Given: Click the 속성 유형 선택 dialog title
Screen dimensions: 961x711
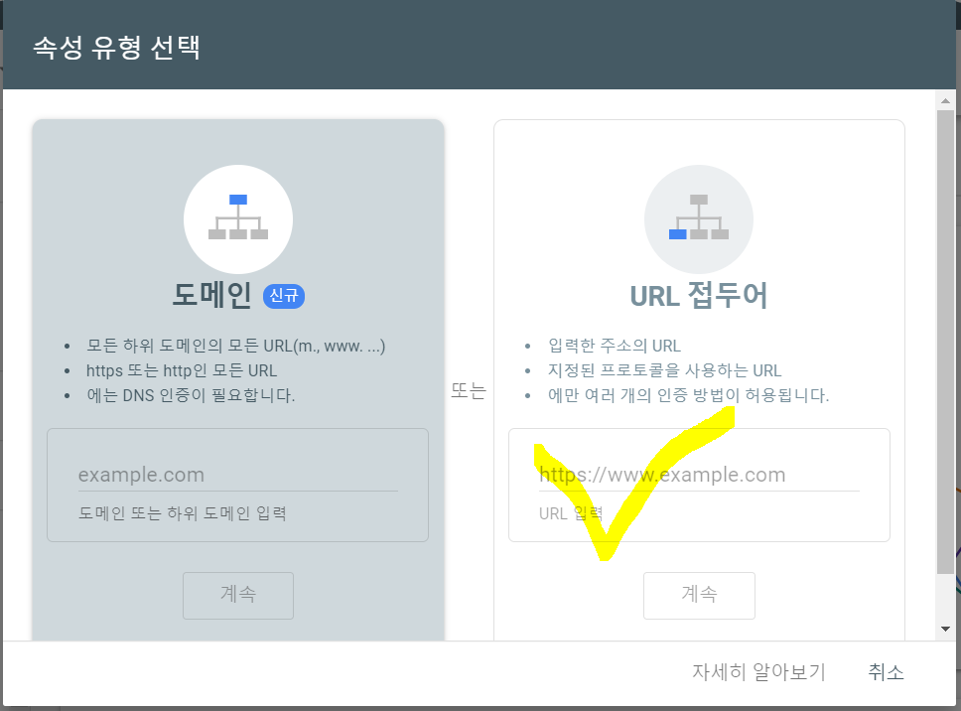Looking at the screenshot, I should (x=116, y=48).
